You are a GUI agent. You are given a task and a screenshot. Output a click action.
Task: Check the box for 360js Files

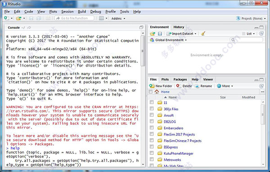[x=152, y=109]
